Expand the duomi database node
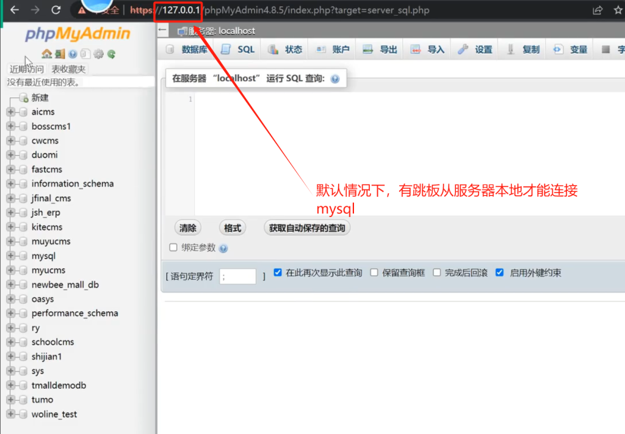The height and width of the screenshot is (434, 625). coord(11,155)
